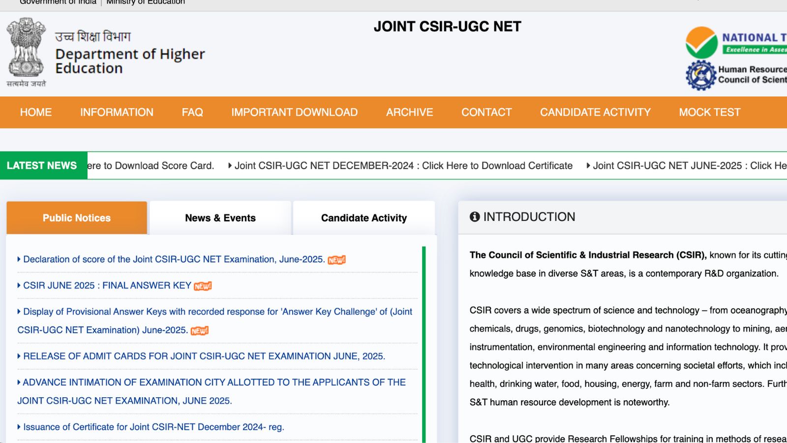Open the IMPORTANT DOWNLOAD menu
The image size is (787, 443).
[294, 112]
